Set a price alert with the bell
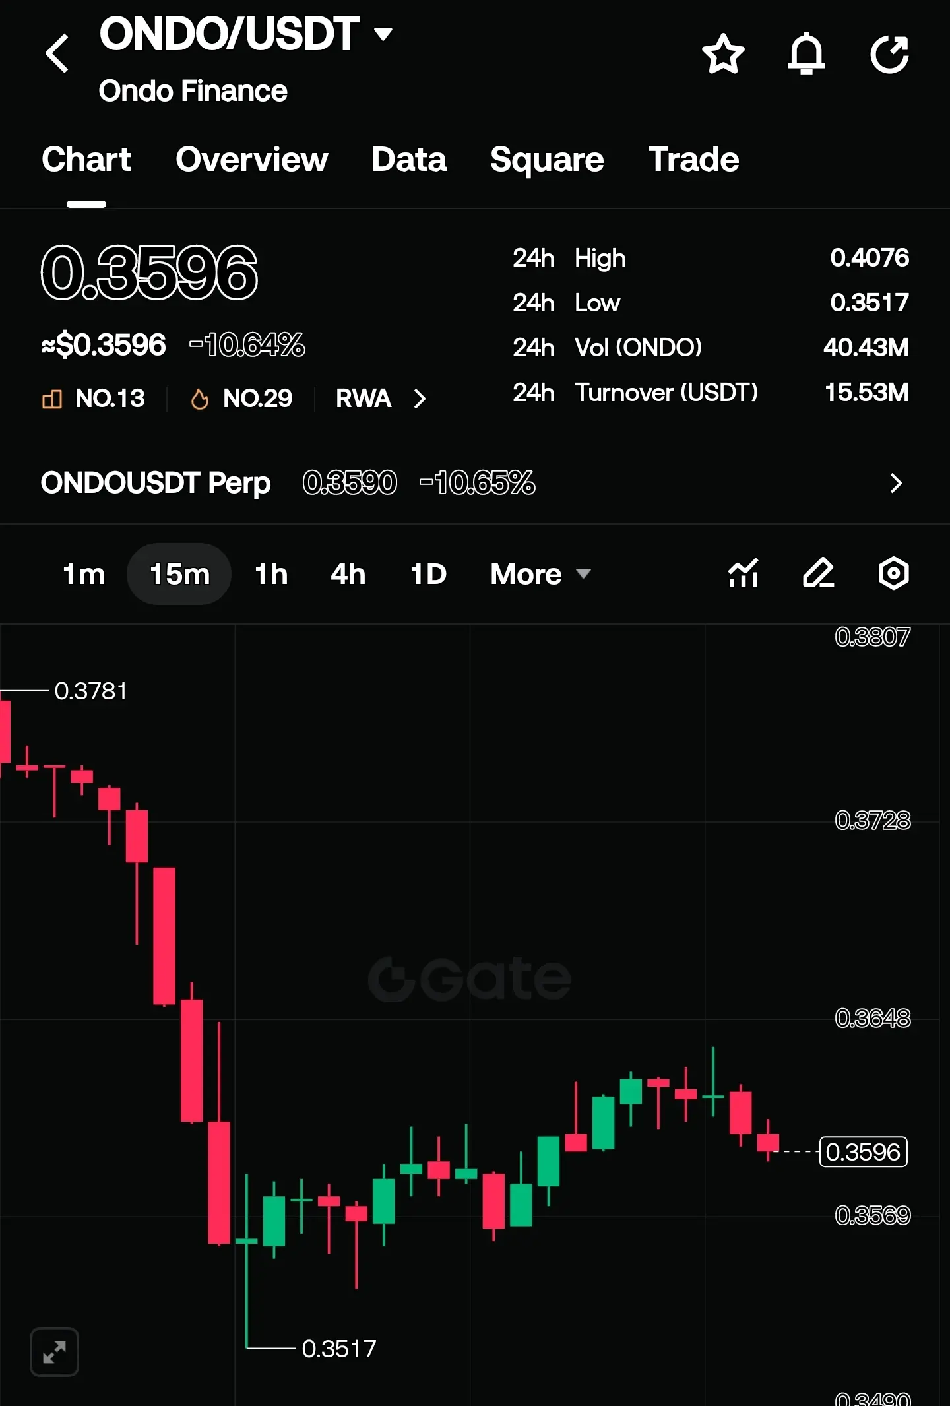 coord(806,53)
